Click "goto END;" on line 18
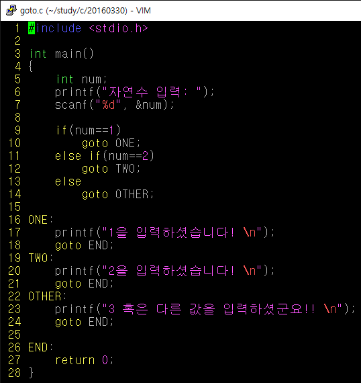 pyautogui.click(x=84, y=245)
